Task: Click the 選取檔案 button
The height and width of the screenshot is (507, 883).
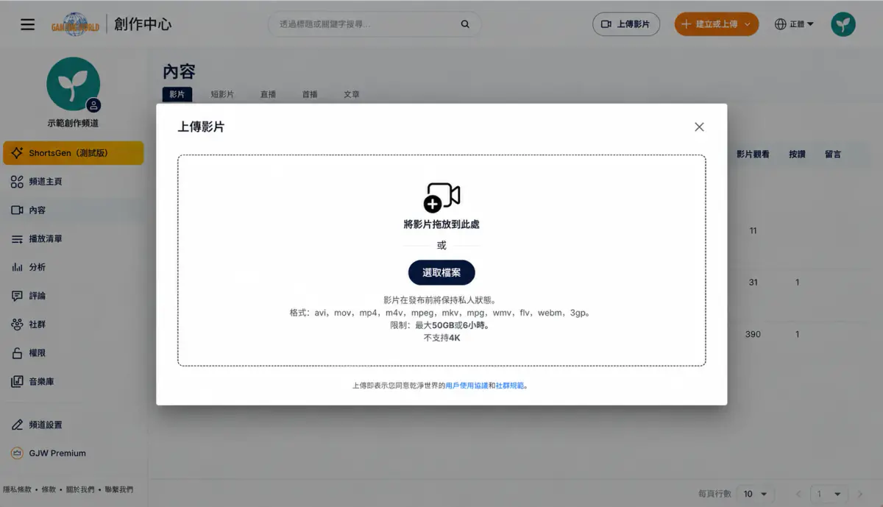Action: pyautogui.click(x=441, y=273)
